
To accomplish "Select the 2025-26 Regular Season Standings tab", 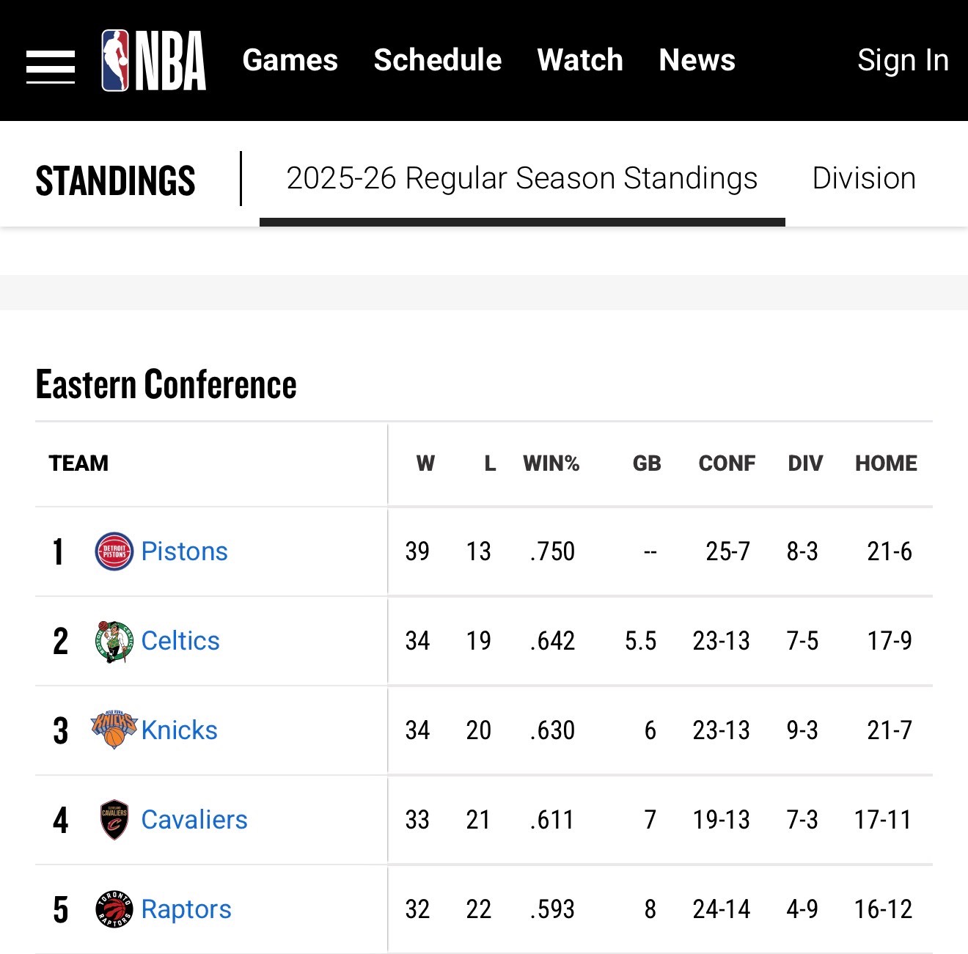I will pyautogui.click(x=521, y=179).
